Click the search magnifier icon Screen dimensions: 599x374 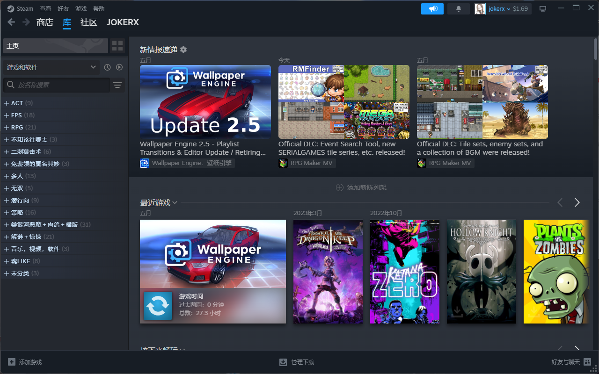[10, 85]
